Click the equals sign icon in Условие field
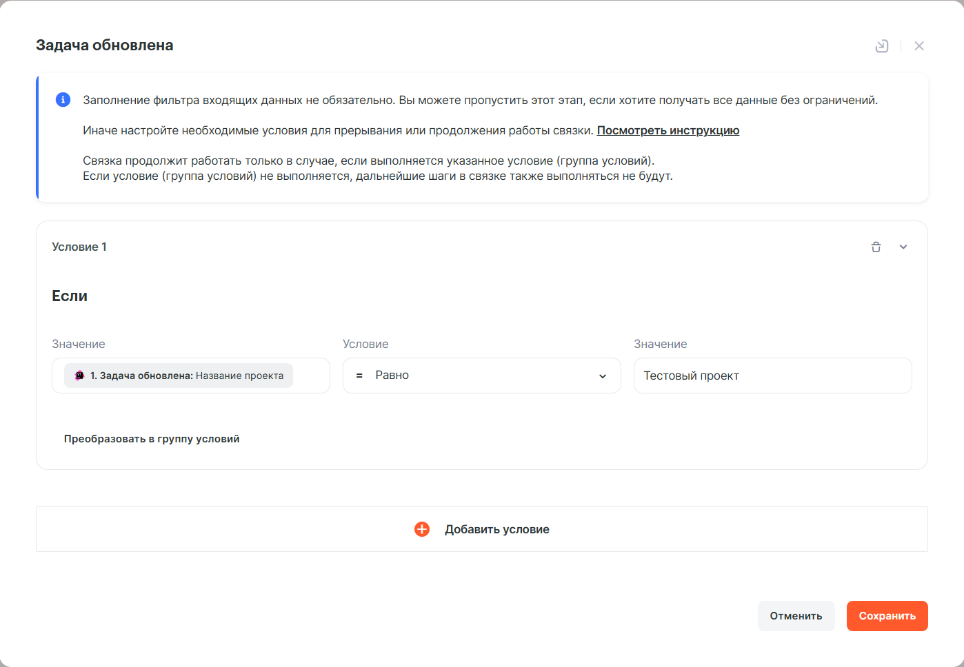The image size is (964, 667). pos(359,376)
